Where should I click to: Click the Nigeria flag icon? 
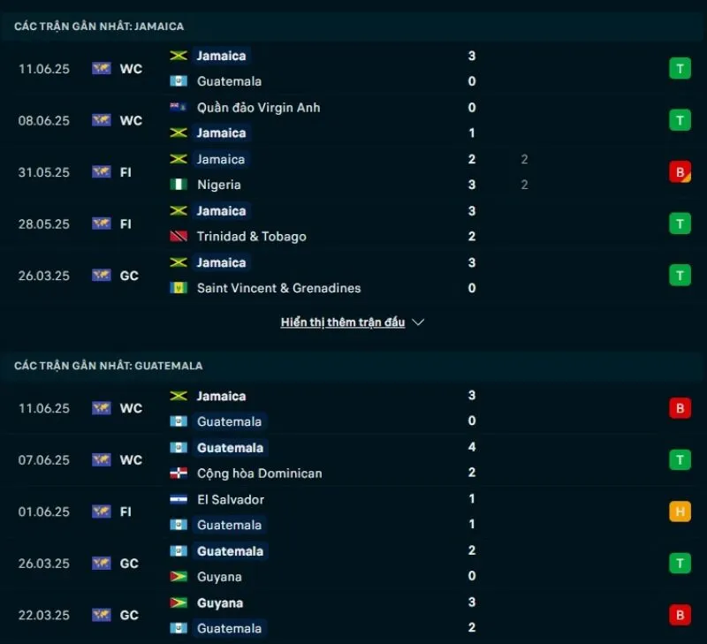[x=179, y=185]
